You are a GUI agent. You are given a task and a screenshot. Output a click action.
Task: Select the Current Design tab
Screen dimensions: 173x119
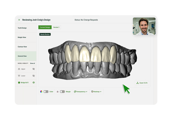(45, 27)
